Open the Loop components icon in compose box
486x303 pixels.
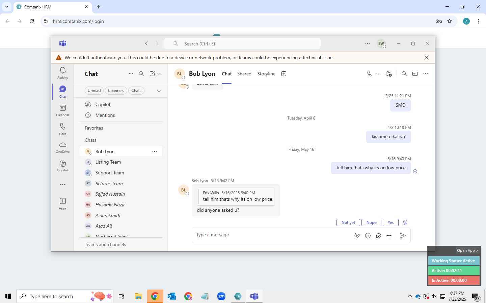[378, 236]
